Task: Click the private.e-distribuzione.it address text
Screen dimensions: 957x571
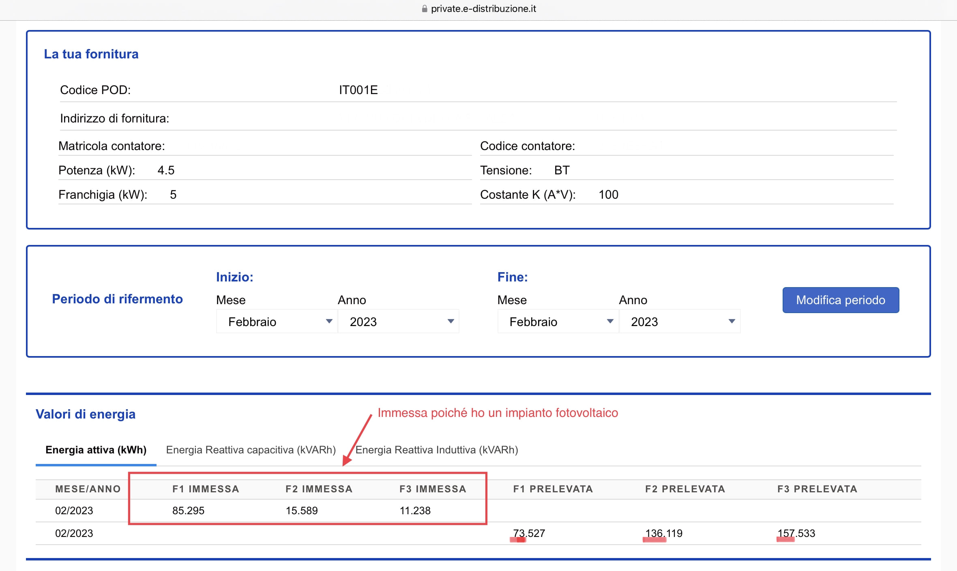Action: (483, 9)
